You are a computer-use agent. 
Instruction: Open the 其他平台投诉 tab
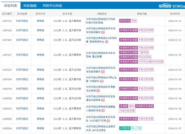click(52, 6)
